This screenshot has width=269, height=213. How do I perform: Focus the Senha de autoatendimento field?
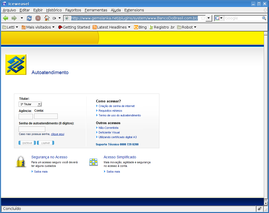(x=32, y=129)
